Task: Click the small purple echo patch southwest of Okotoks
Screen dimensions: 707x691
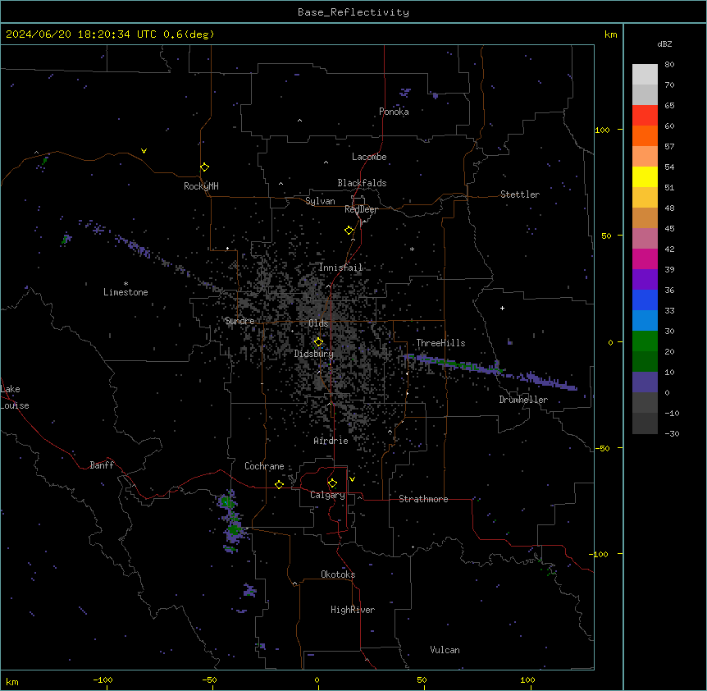Action: coord(249,590)
